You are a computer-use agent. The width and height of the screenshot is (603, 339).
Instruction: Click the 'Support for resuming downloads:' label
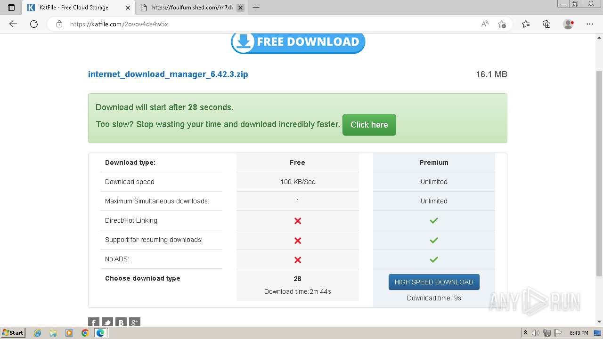154,240
